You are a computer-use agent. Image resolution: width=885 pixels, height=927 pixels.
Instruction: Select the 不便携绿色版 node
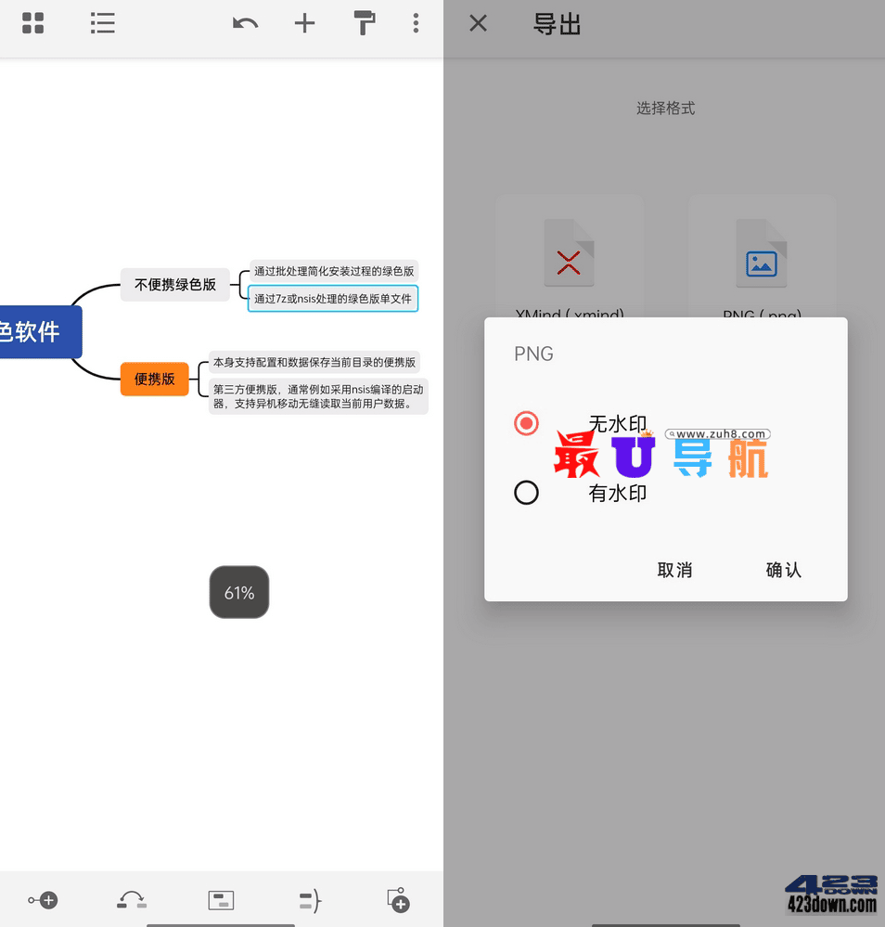pos(174,285)
